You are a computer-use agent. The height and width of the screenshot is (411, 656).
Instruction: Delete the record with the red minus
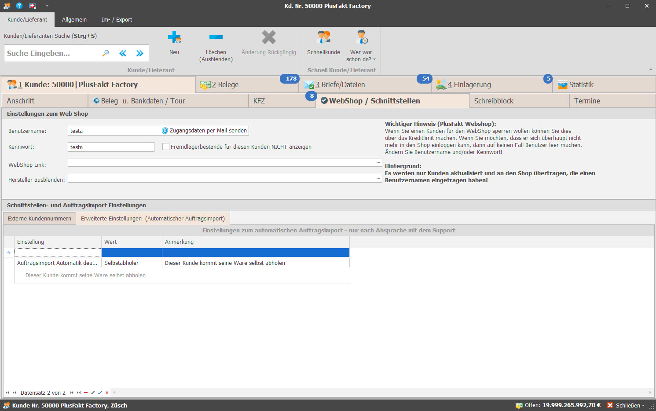86,393
